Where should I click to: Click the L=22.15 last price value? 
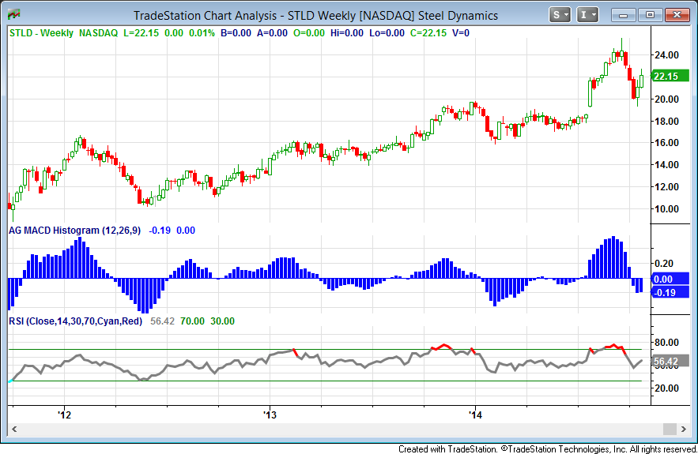[141, 33]
